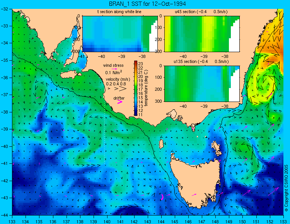Click King Island northwest of Tasmania
Viewport: 290px width, 224px height.
161,144
